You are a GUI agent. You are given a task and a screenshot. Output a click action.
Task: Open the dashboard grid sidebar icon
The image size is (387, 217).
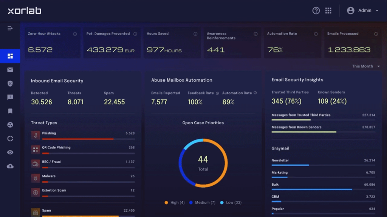coord(10,56)
